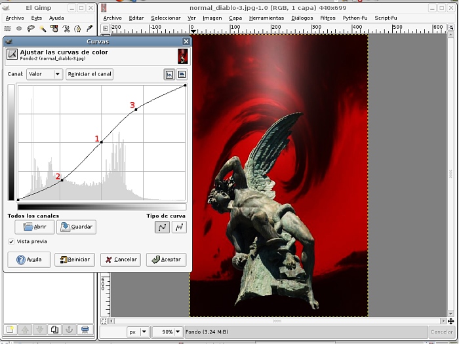Click the horizontal grayscale gradient bar under histogram

pyautogui.click(x=102, y=207)
